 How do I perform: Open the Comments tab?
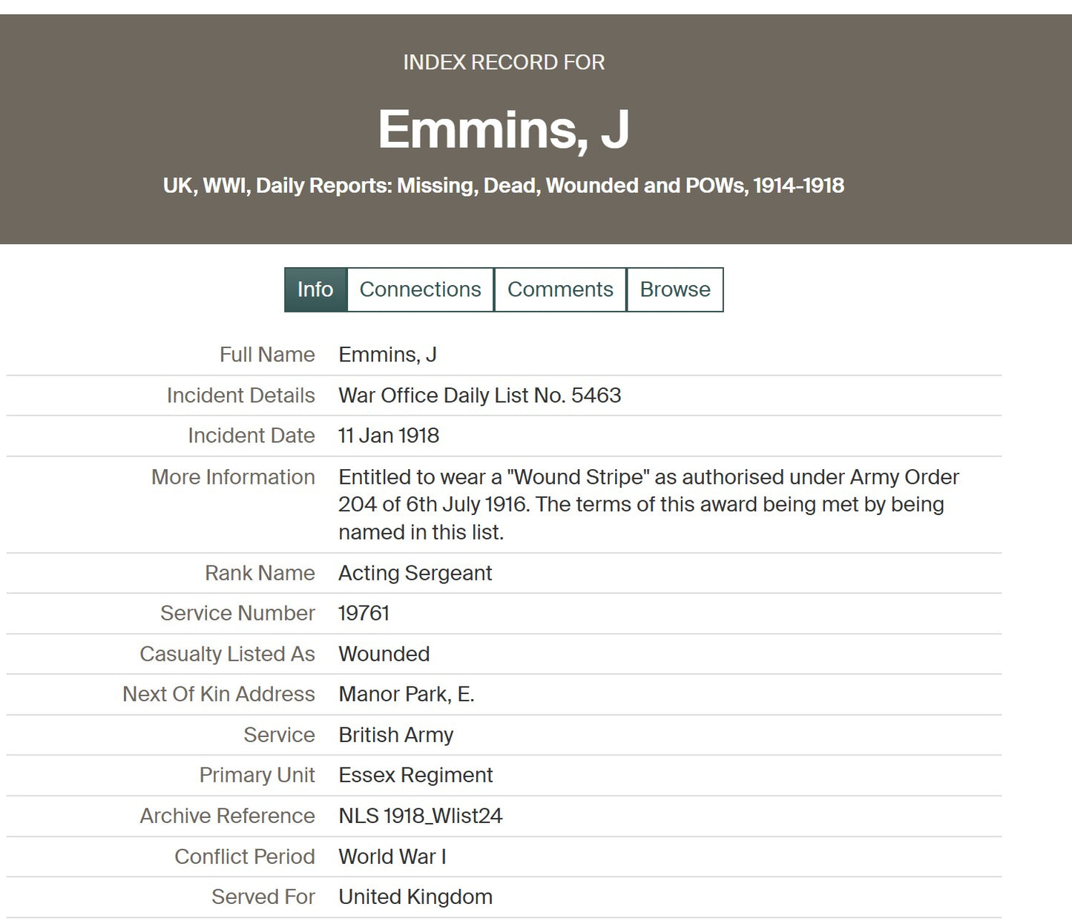pyautogui.click(x=560, y=289)
